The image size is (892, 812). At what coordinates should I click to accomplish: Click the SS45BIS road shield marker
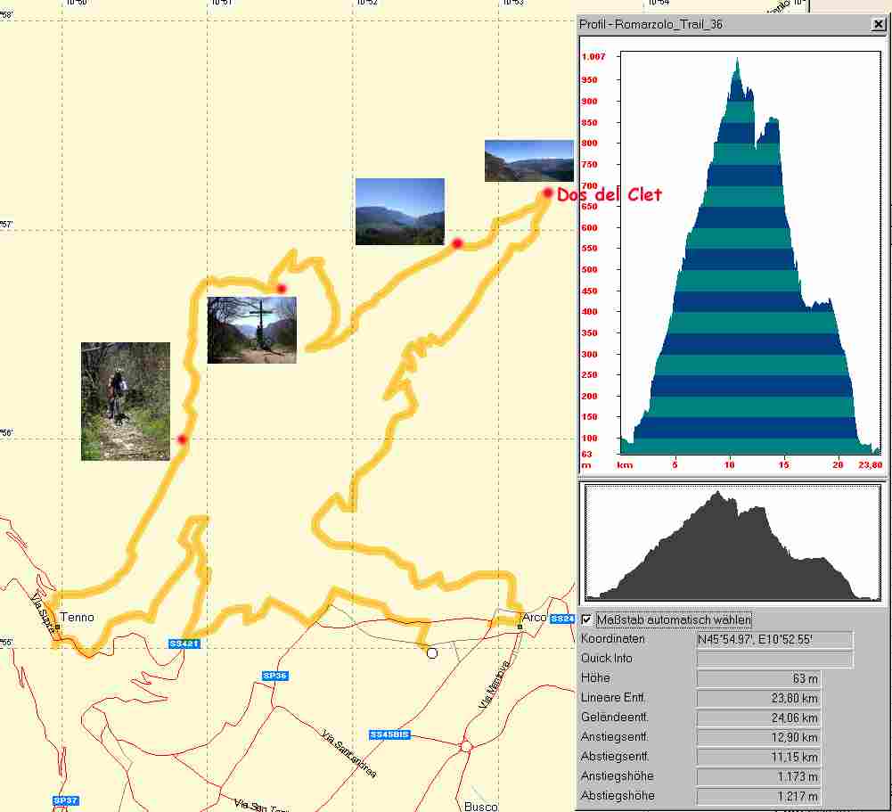click(389, 734)
